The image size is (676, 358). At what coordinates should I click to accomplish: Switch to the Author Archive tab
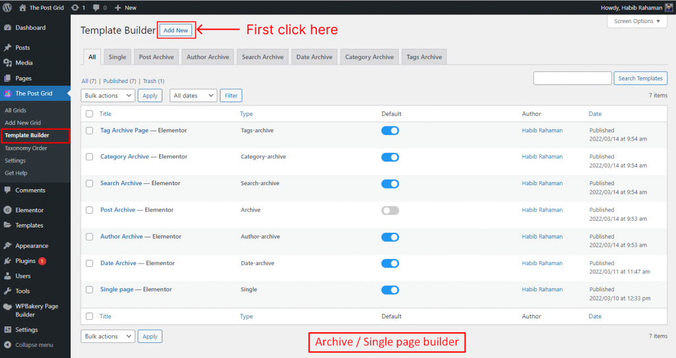pyautogui.click(x=208, y=57)
